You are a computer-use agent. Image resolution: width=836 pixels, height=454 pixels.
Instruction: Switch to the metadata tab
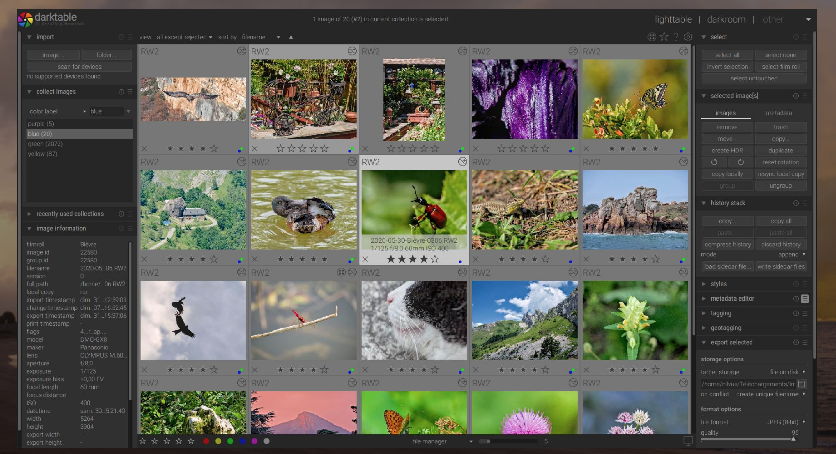(779, 113)
